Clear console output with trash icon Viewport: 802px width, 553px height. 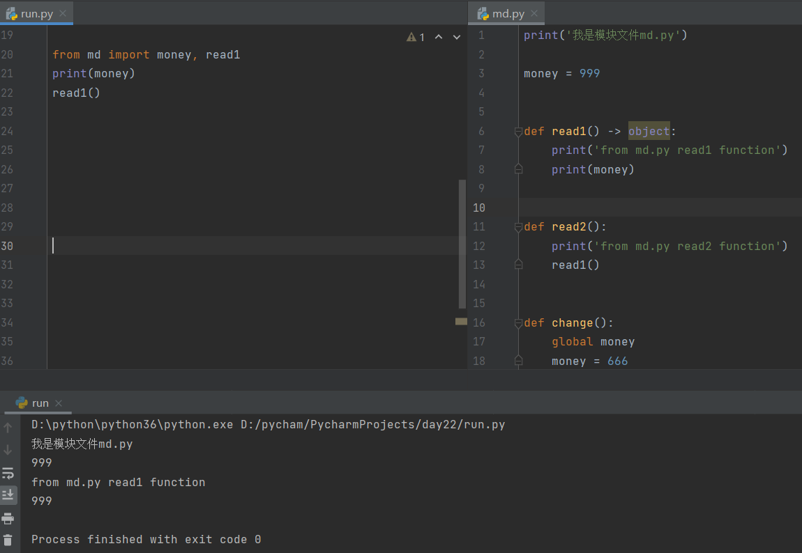pyautogui.click(x=8, y=540)
